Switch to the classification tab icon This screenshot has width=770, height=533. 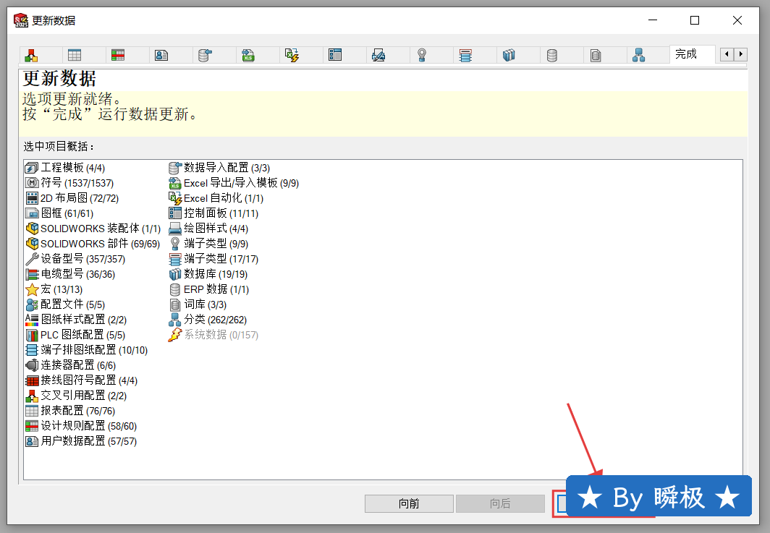coord(639,55)
